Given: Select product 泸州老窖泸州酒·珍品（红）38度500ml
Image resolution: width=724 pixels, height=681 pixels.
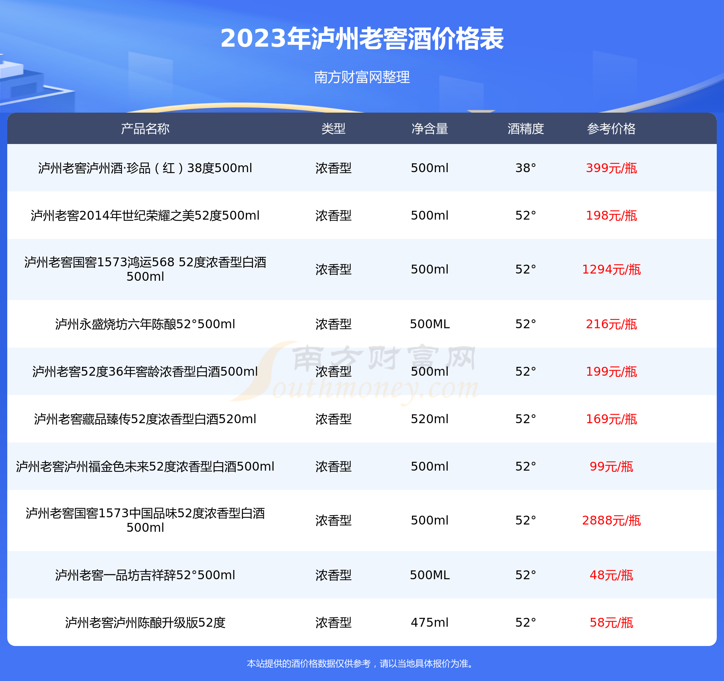Looking at the screenshot, I should click(x=145, y=168).
